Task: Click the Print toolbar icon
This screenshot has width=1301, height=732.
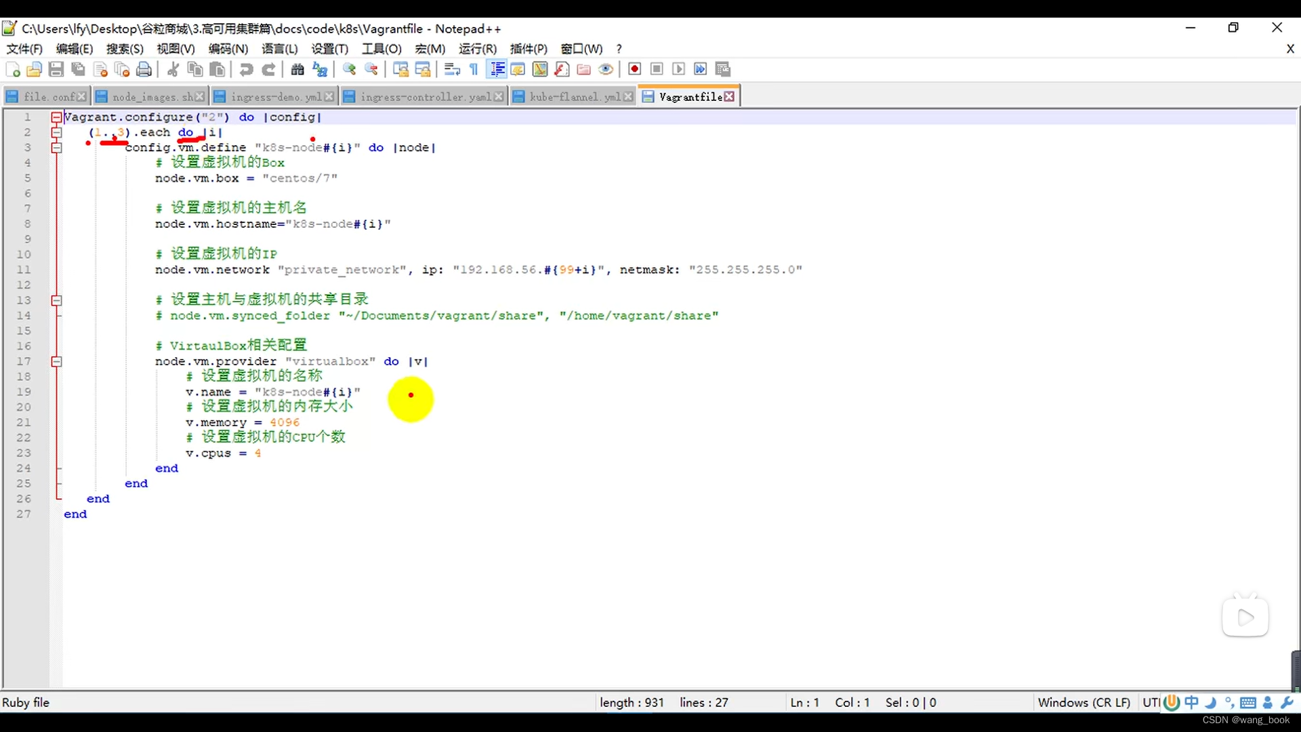Action: [x=144, y=69]
